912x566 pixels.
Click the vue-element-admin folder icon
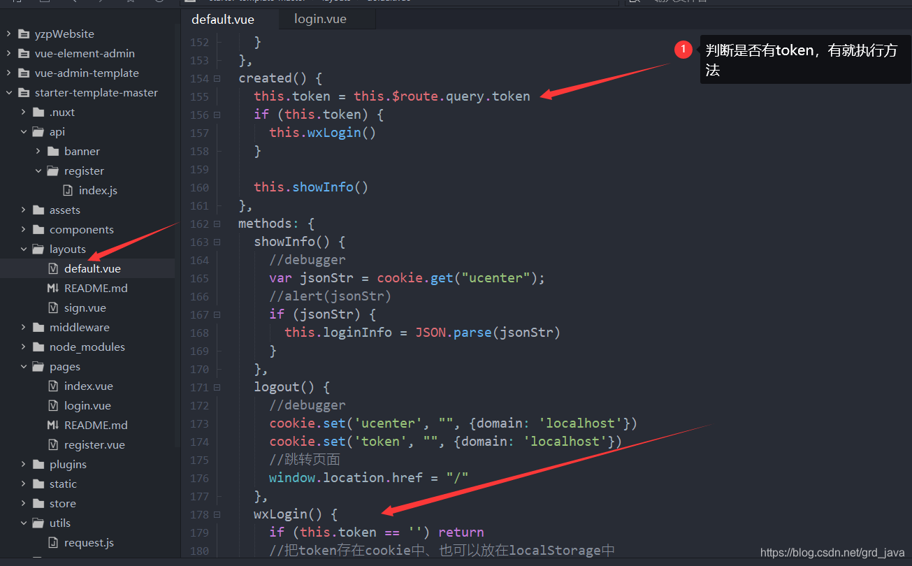(24, 53)
